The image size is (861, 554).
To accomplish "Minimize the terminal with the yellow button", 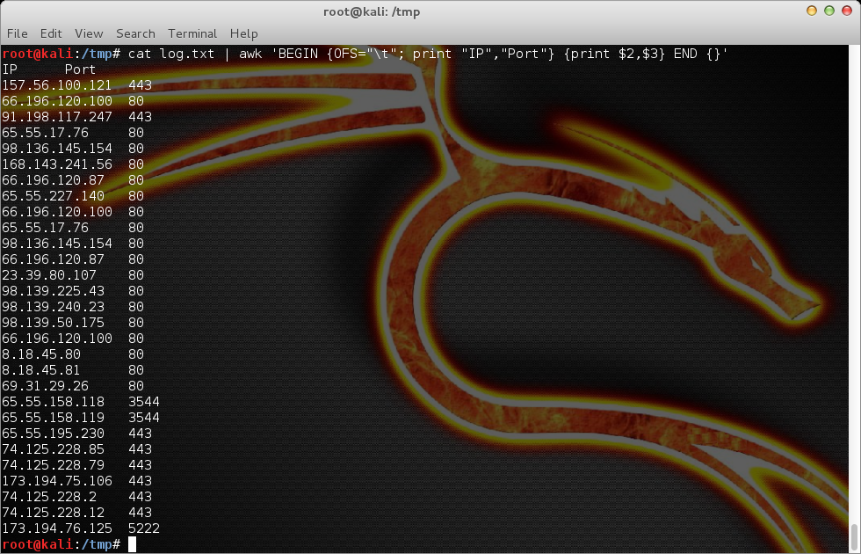I will (811, 11).
